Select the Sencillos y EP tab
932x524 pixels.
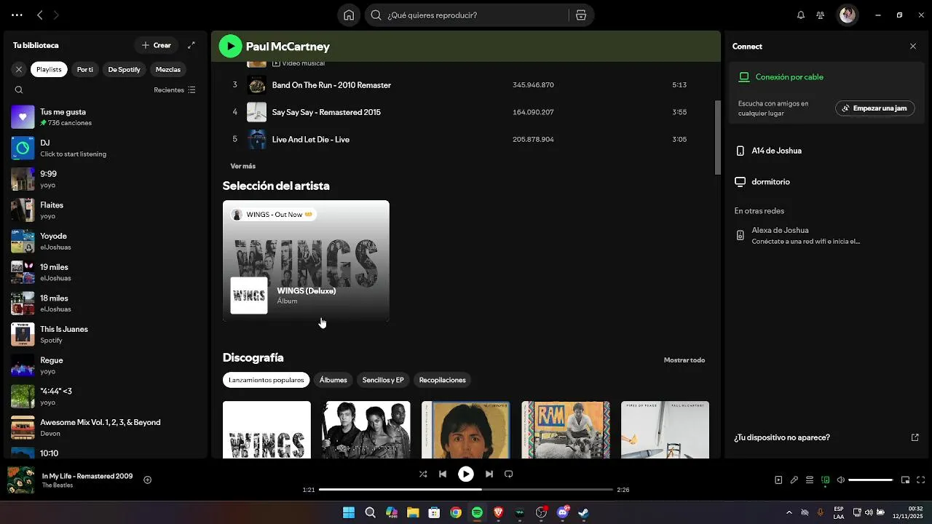click(x=383, y=380)
